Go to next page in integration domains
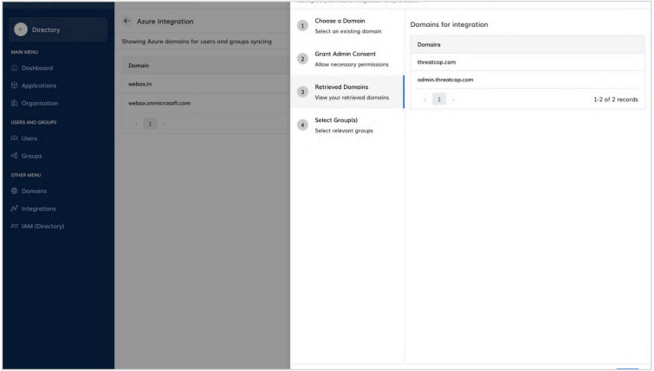This screenshot has width=654, height=371. coord(453,99)
